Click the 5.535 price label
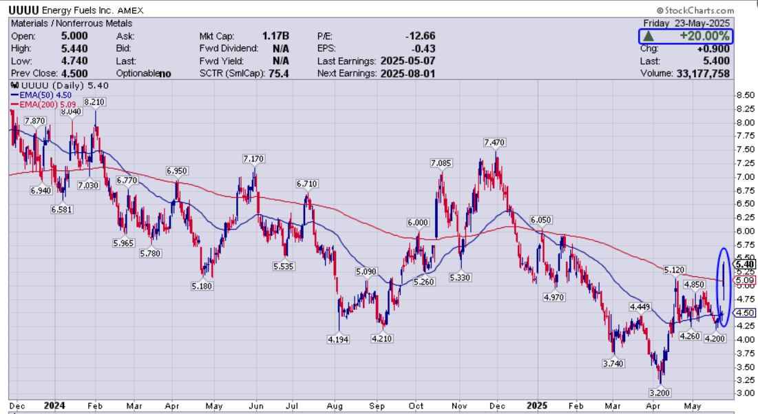 point(283,266)
